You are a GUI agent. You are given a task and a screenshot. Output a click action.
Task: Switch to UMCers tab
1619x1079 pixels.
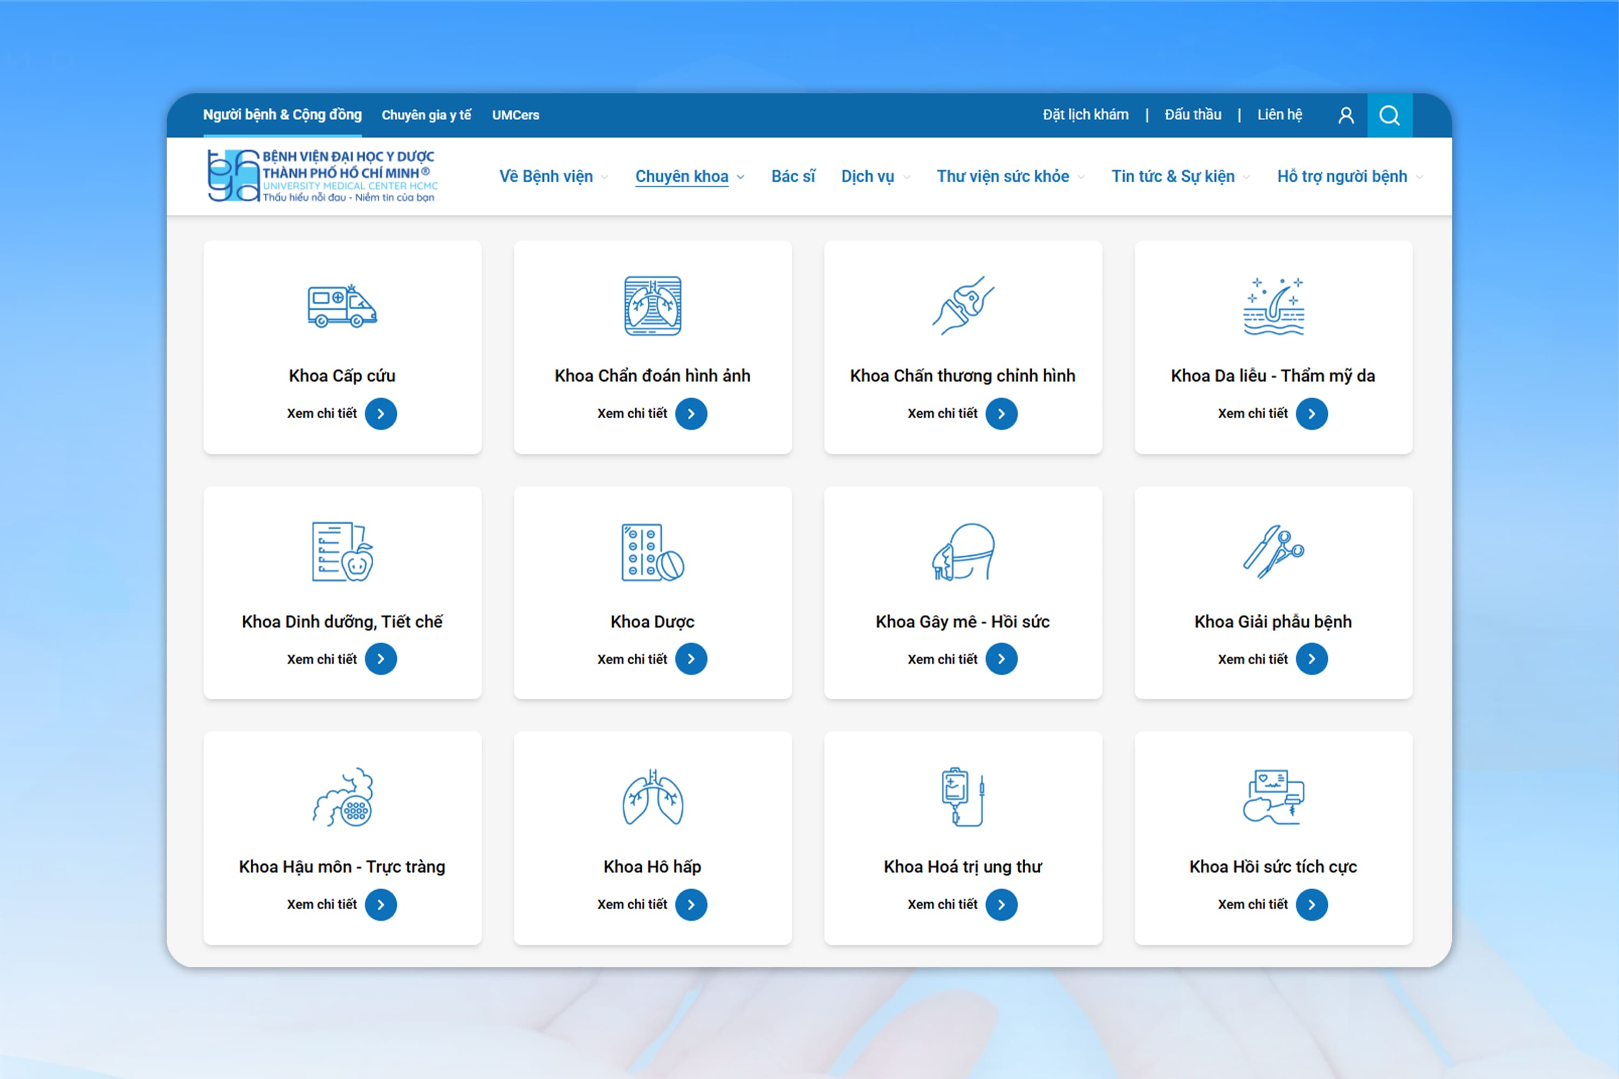(x=515, y=115)
